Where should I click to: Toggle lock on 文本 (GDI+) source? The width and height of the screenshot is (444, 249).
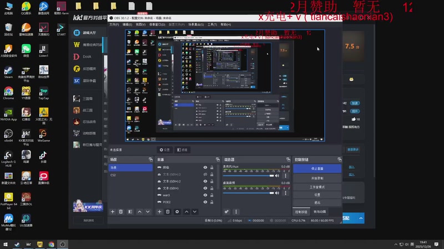[x=212, y=188]
